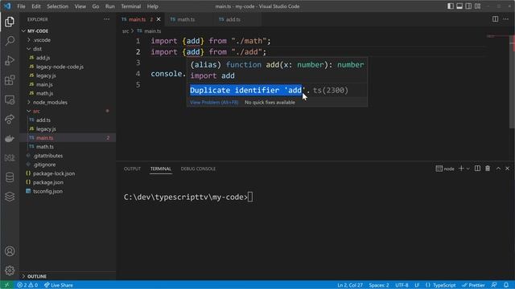Viewport: 515px width, 289px height.
Task: Open the Go menu
Action: 96,6
